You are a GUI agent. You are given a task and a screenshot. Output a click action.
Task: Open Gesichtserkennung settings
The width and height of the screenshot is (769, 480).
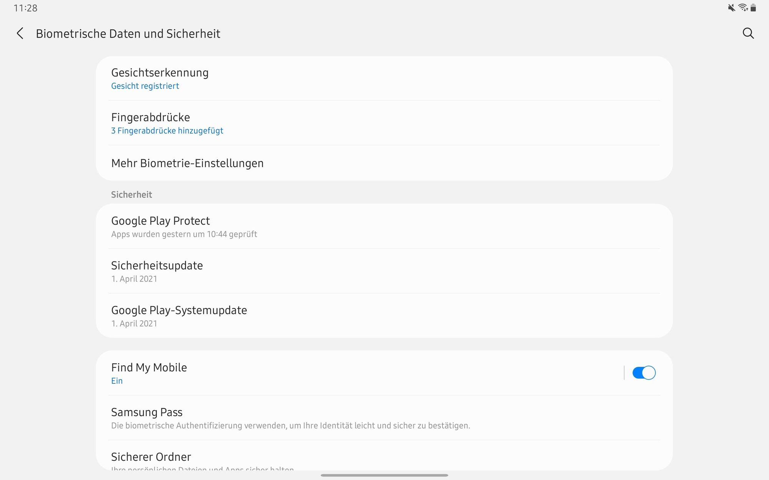(x=384, y=78)
